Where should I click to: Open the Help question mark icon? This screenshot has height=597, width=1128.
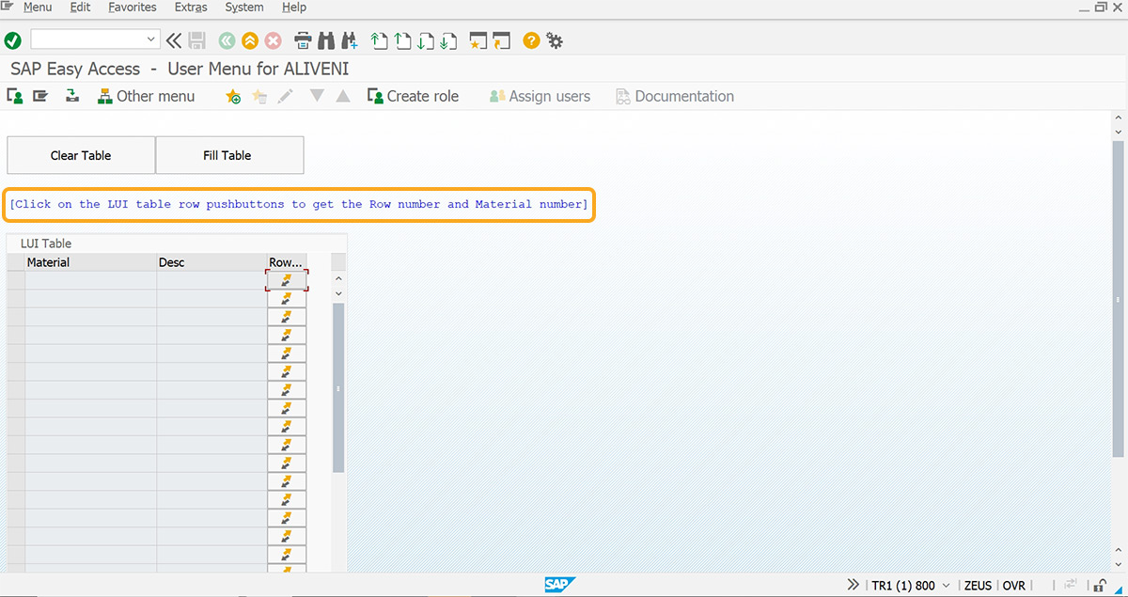[x=531, y=40]
